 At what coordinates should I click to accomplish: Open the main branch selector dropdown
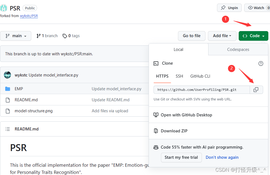coord(16,36)
